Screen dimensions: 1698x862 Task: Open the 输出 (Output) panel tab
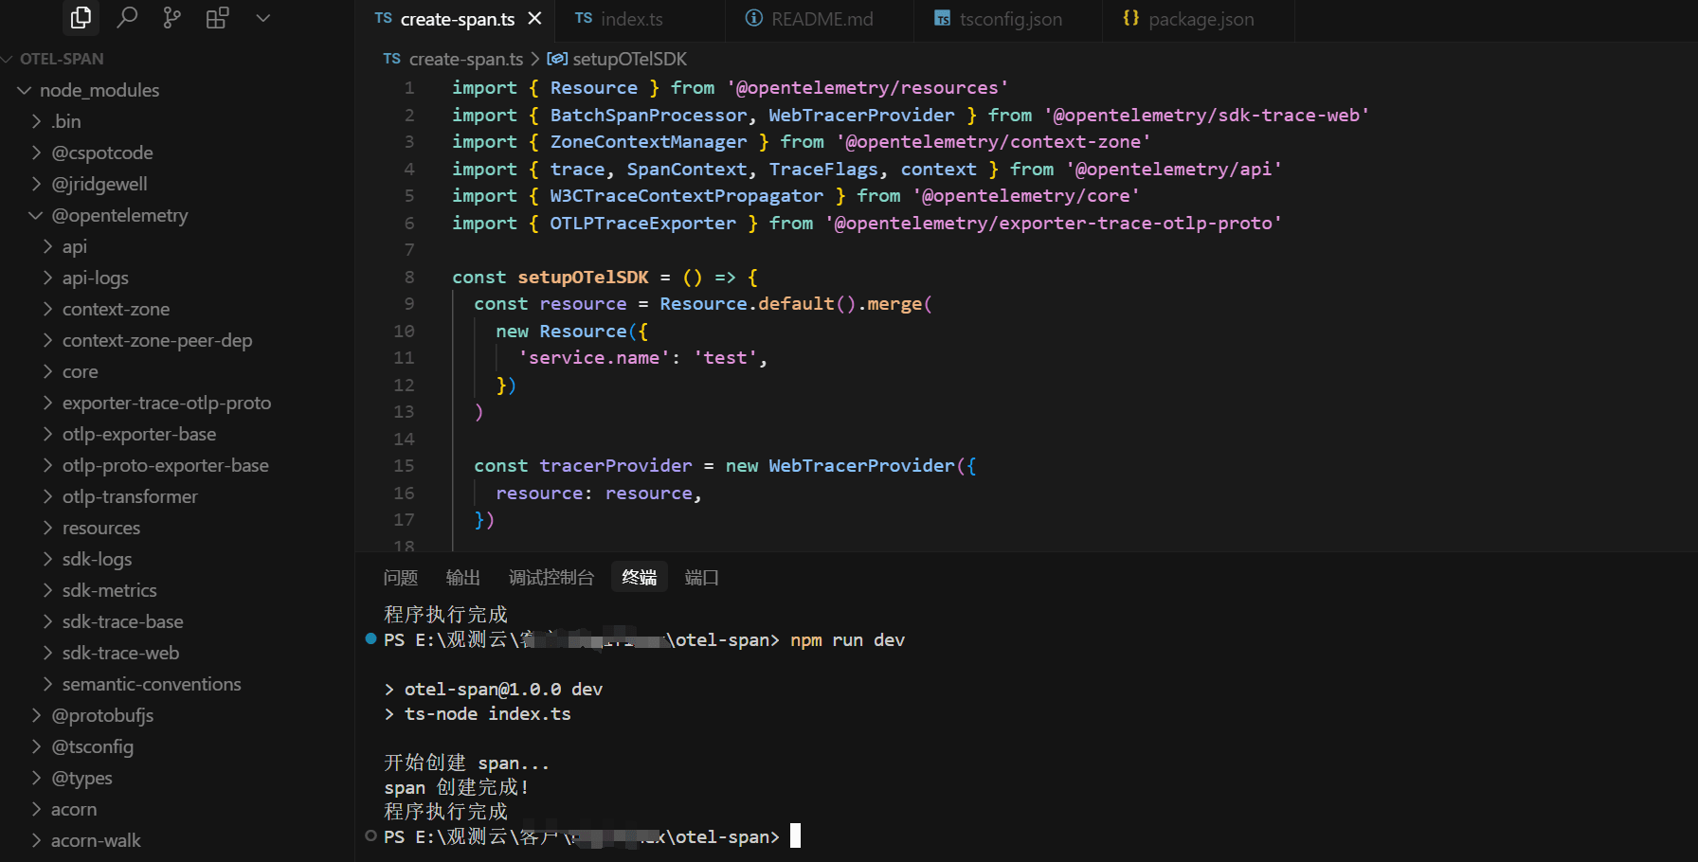tap(463, 577)
